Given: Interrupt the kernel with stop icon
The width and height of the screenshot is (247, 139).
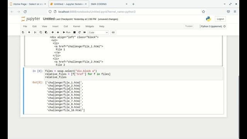Looking at the screenshot, I should [74, 32].
